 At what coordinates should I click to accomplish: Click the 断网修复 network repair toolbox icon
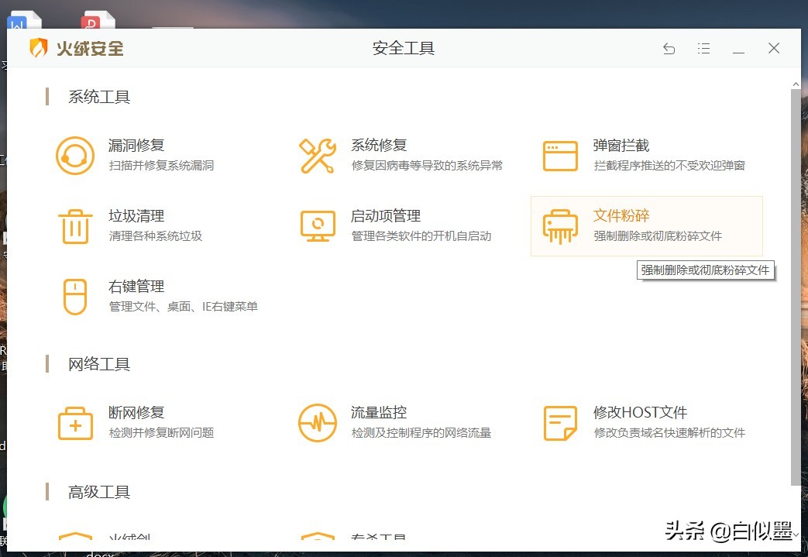click(x=75, y=422)
